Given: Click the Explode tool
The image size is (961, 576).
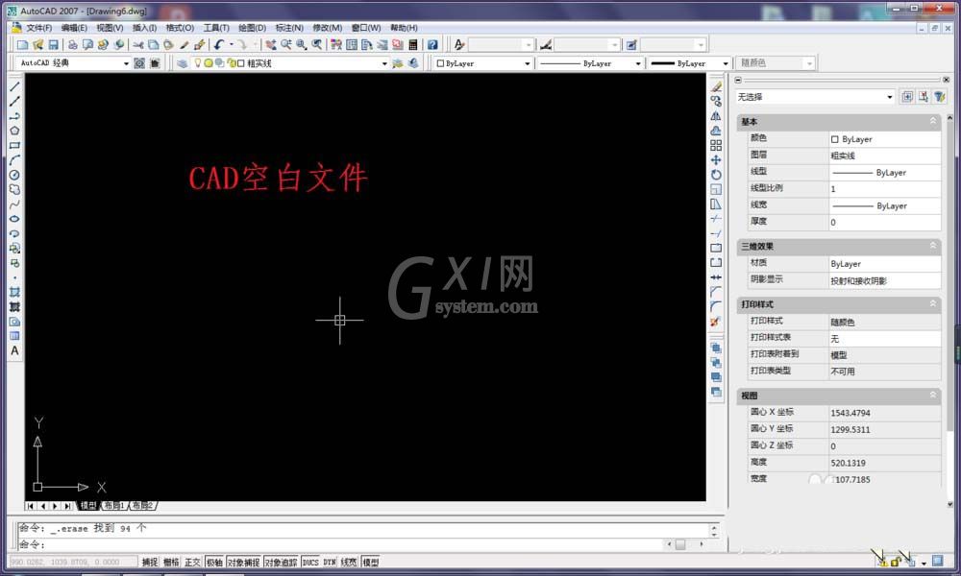Looking at the screenshot, I should [716, 322].
